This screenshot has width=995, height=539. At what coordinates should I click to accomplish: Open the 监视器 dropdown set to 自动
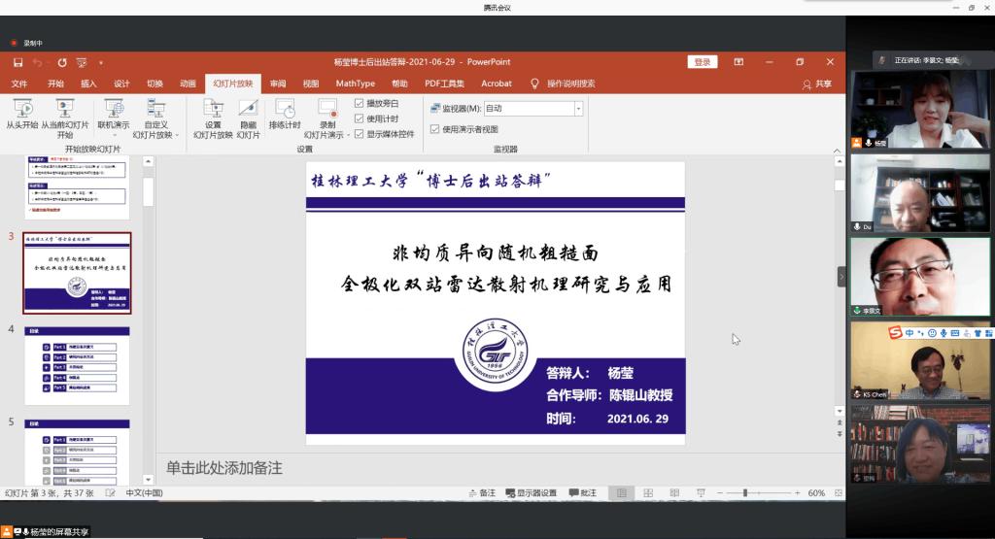click(x=578, y=109)
